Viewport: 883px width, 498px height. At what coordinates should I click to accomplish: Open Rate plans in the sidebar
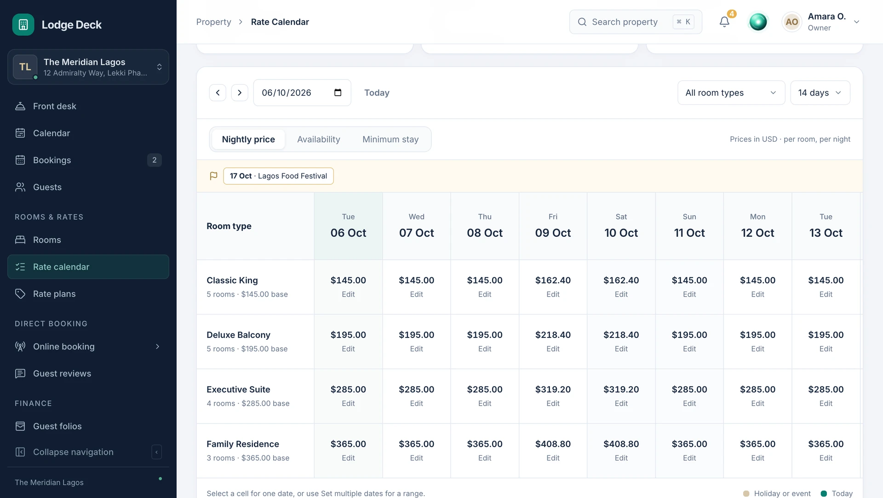click(x=88, y=294)
